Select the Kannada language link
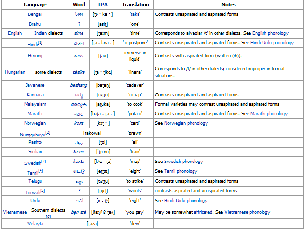Screen dimensions: 304x229 coord(35,95)
